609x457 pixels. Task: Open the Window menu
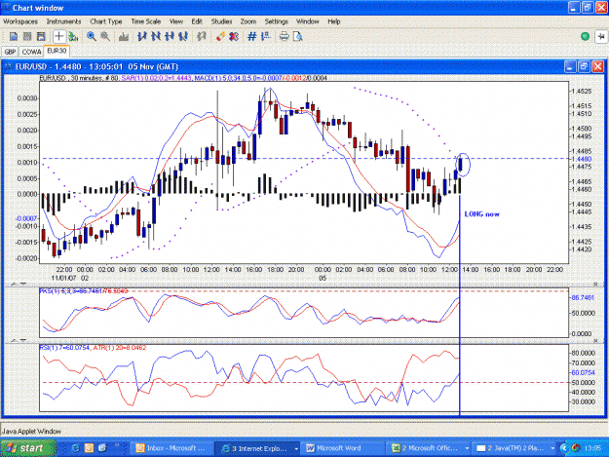pos(307,21)
